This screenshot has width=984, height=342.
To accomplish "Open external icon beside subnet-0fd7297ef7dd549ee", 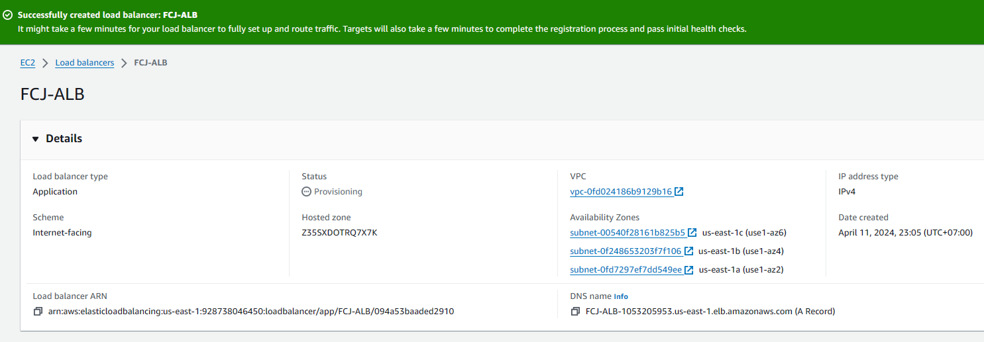I will pos(689,270).
